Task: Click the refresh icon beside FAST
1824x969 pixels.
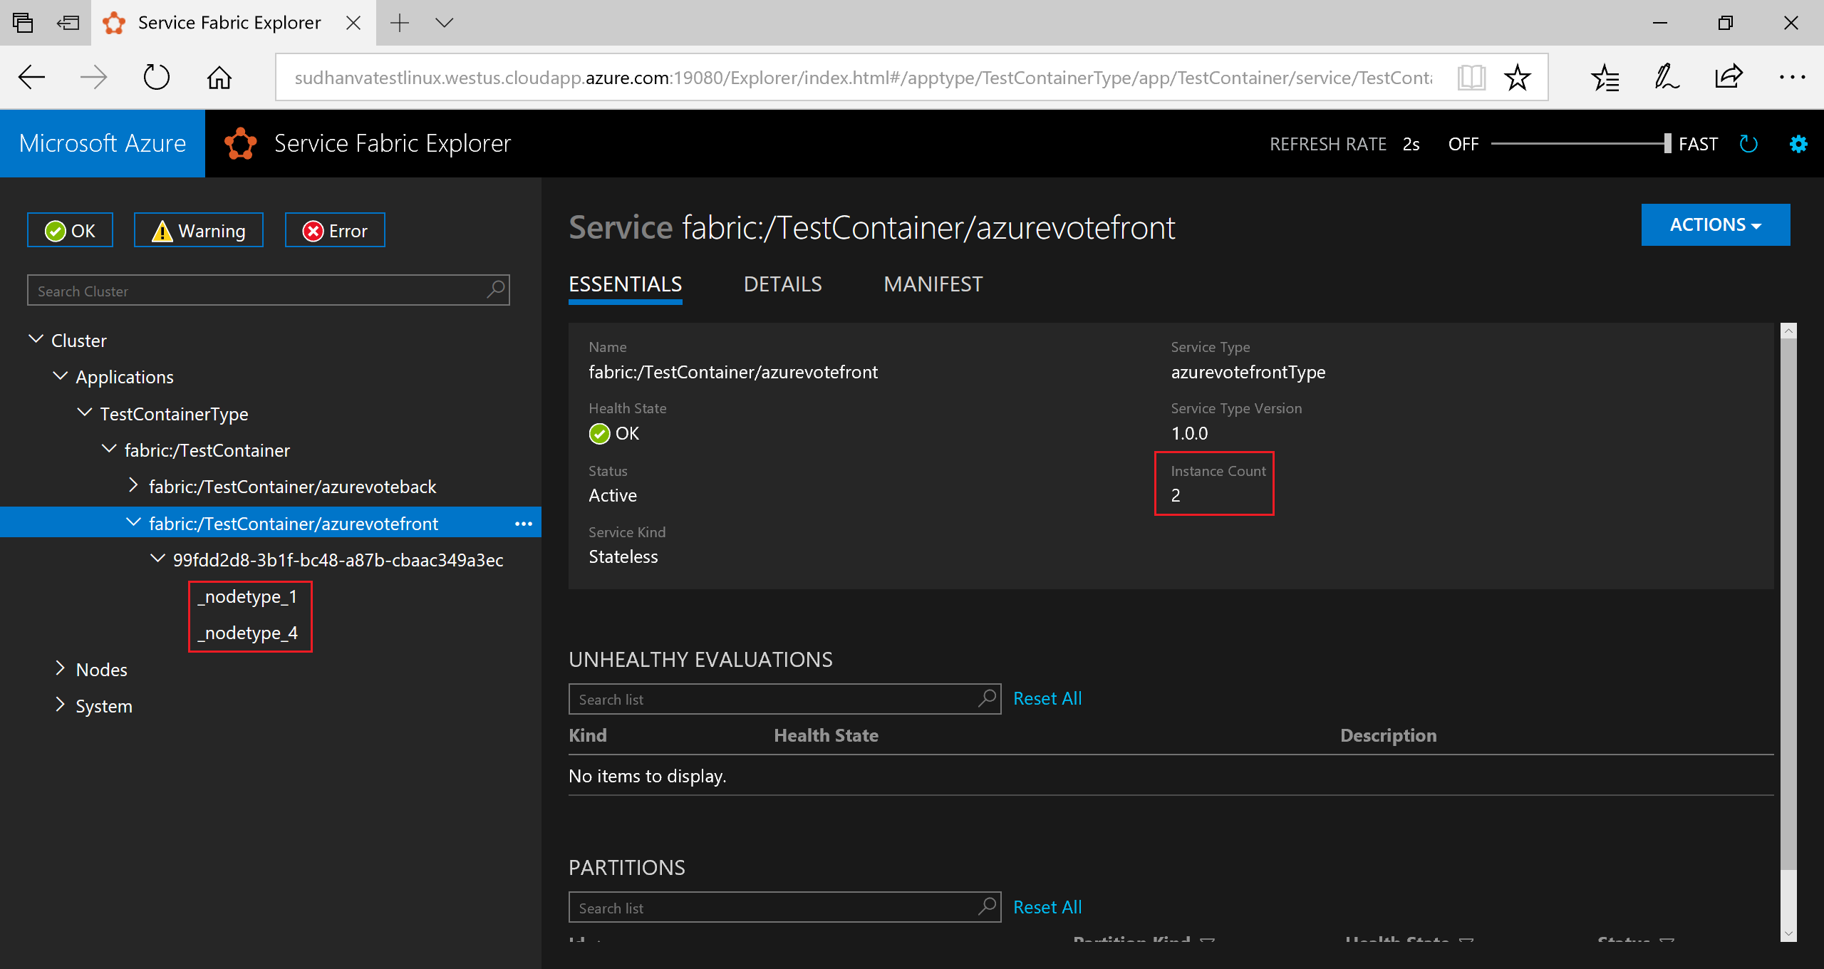Action: 1748,144
